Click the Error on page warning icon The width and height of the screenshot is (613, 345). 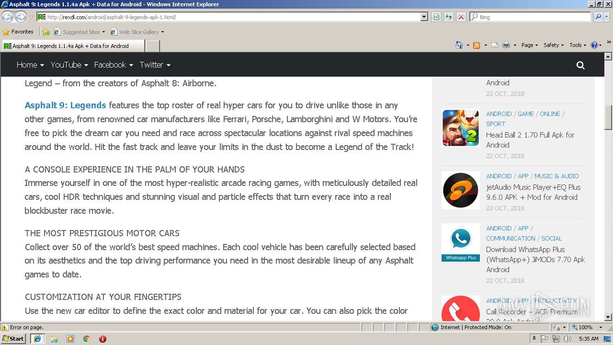coord(5,327)
